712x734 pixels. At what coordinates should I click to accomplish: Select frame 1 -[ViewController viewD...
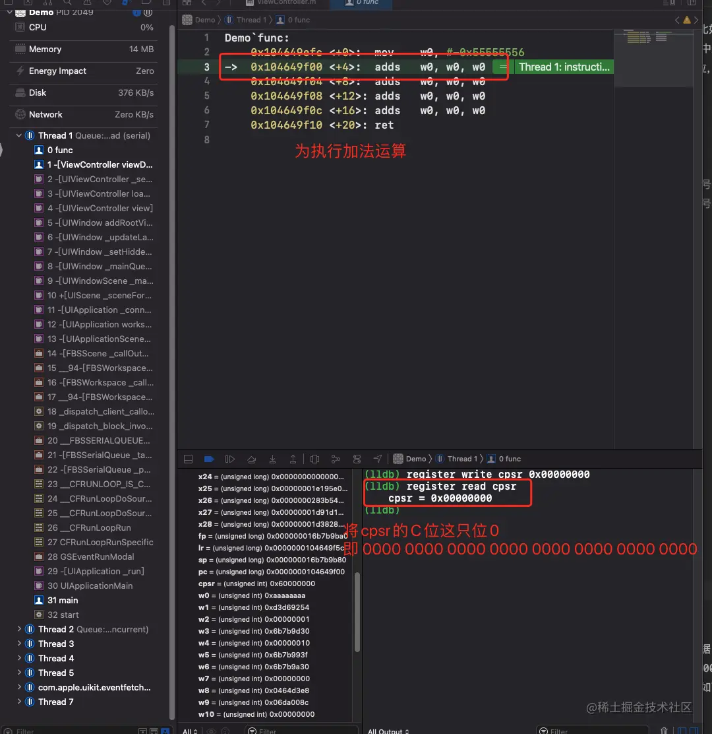pos(94,164)
